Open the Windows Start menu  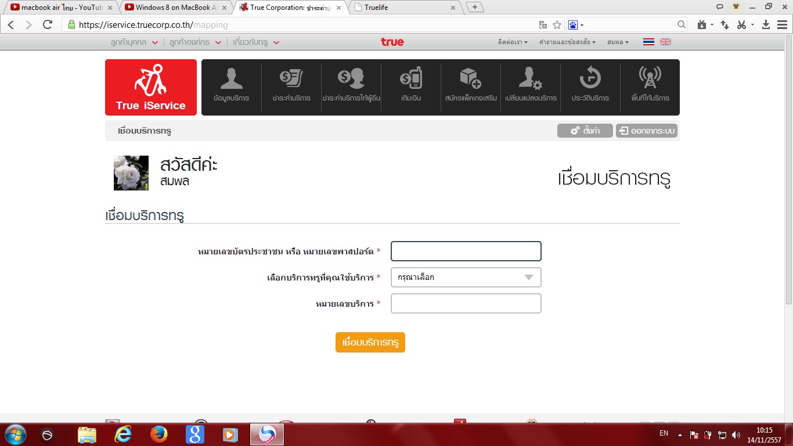(15, 434)
